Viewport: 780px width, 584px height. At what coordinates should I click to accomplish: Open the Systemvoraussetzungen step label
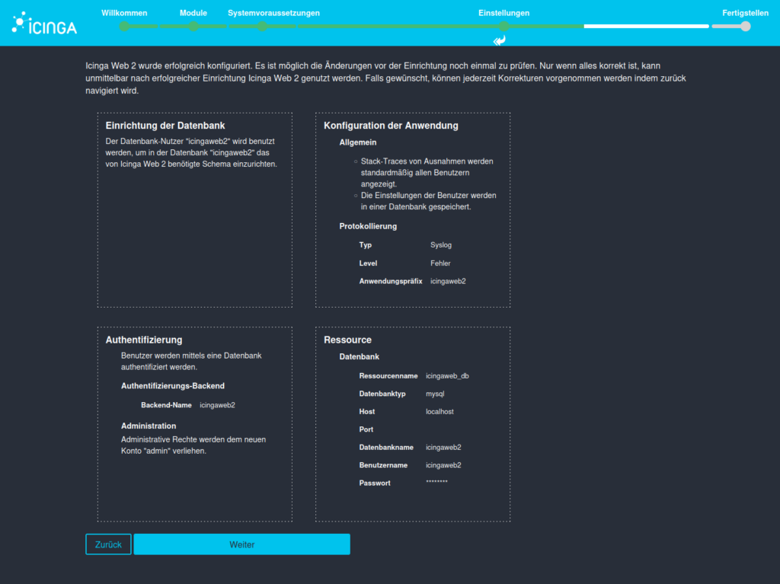click(273, 13)
